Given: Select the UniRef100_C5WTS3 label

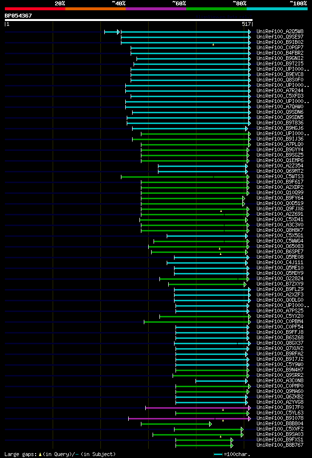Looking at the screenshot, I should click(x=280, y=176).
